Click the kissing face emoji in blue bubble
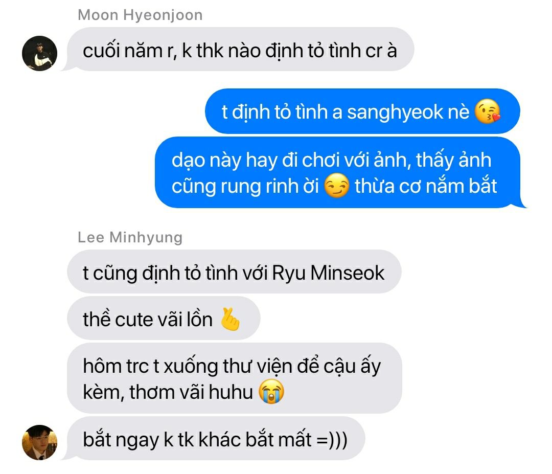 pyautogui.click(x=487, y=111)
